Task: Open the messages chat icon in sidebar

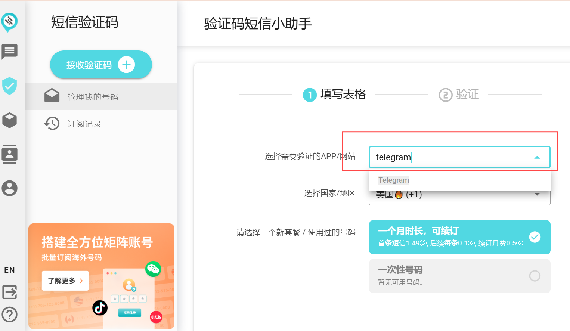Action: 9,52
